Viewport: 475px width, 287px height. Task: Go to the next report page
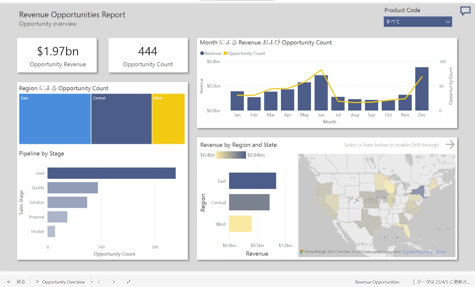tap(114, 282)
